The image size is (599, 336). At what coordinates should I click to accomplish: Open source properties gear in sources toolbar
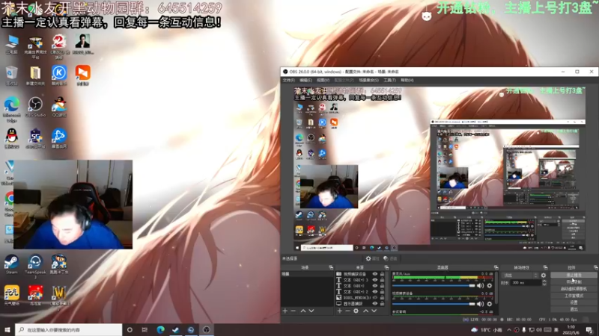click(x=356, y=311)
